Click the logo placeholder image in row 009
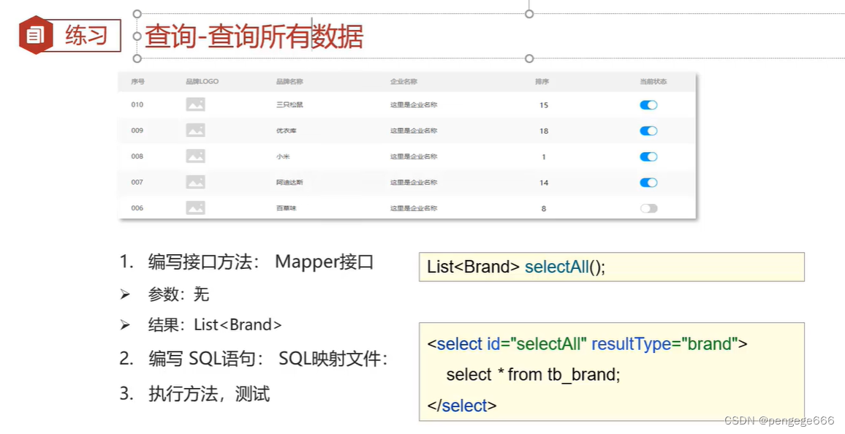 tap(196, 130)
